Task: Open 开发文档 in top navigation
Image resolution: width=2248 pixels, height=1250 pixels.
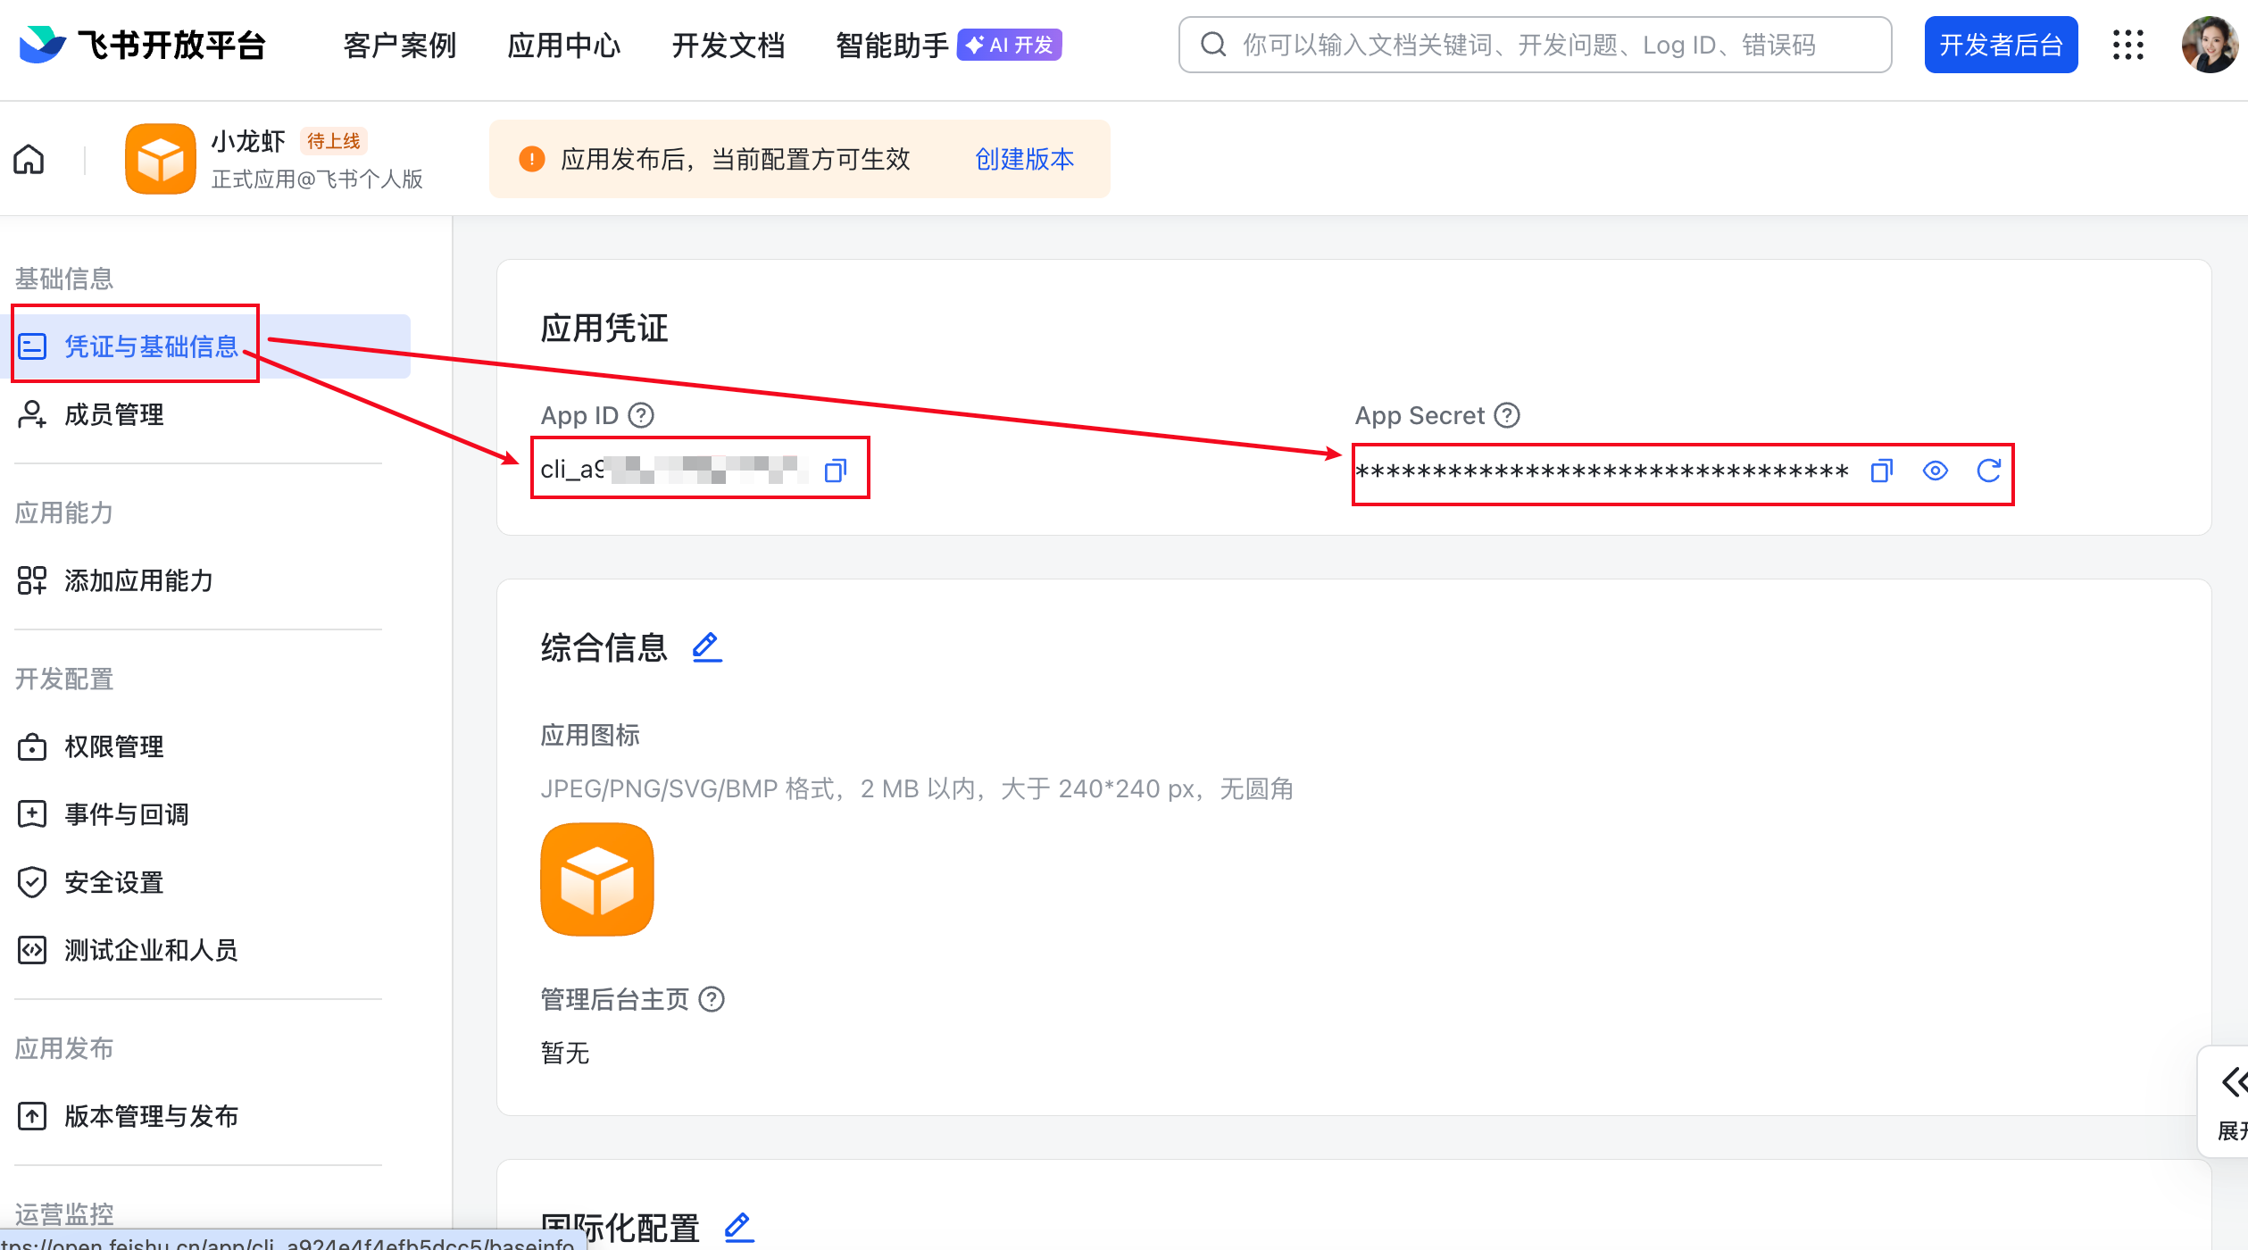Action: coord(728,45)
